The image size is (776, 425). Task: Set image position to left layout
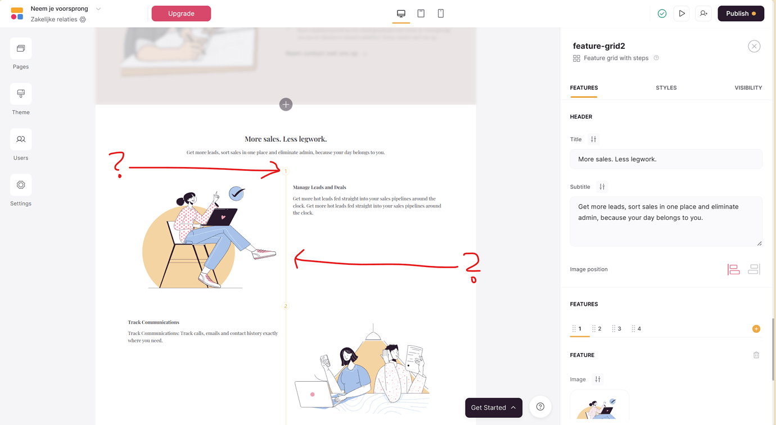point(734,269)
